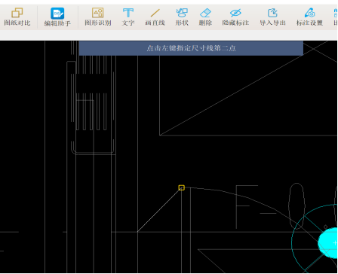
Task: Pick the 形状 shapes tool
Action: click(x=182, y=17)
